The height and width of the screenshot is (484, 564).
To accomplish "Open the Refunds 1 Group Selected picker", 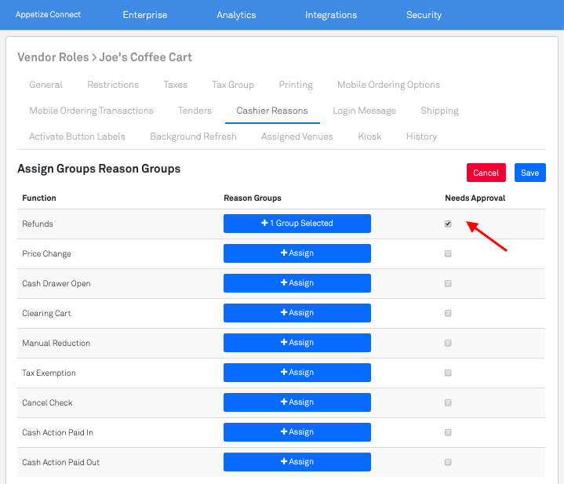I will coord(297,224).
